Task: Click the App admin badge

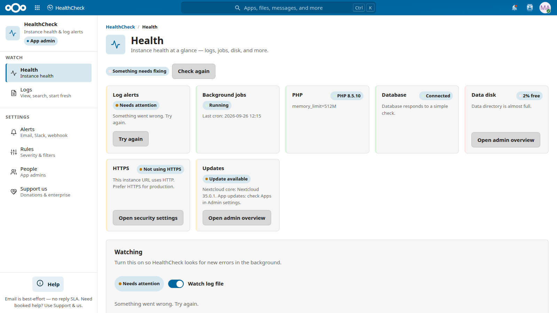Action: point(41,41)
